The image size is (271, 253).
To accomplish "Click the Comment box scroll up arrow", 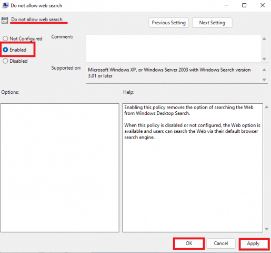I will coord(264,38).
